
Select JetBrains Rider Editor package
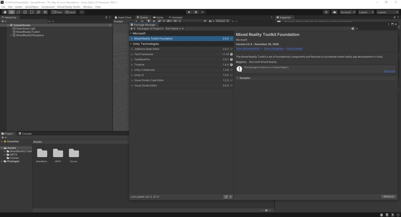click(181, 49)
